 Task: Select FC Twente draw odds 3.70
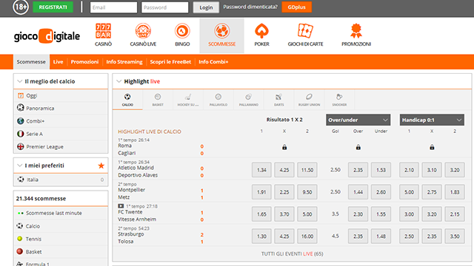click(x=284, y=214)
